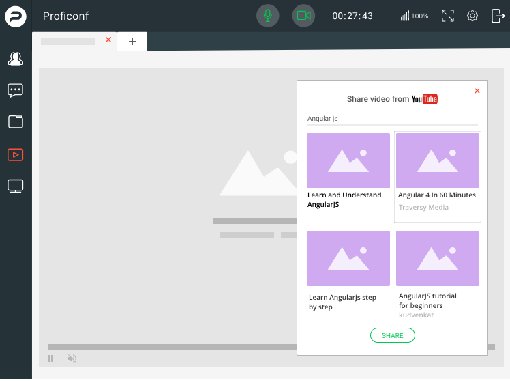
Task: Open the chat panel icon
Action: [x=15, y=90]
